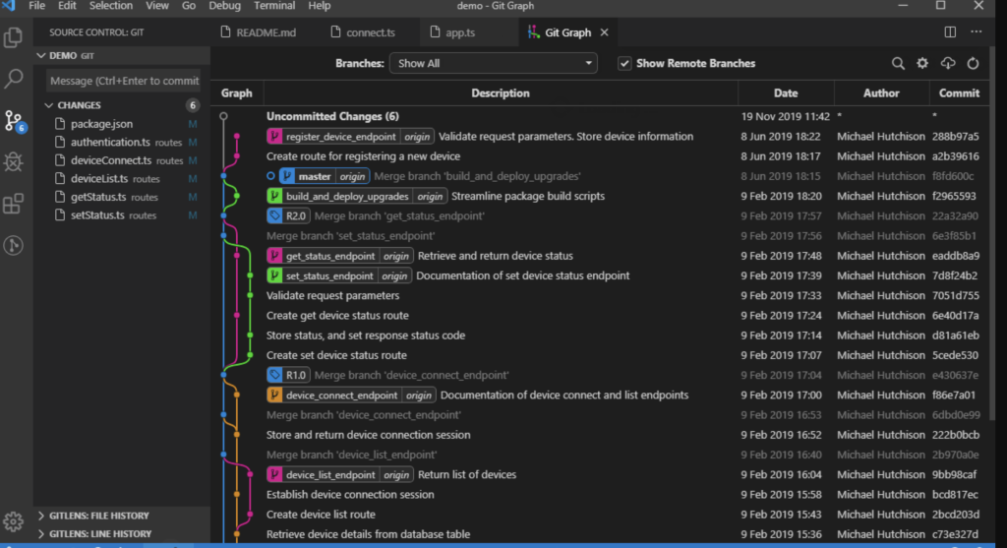This screenshot has width=1007, height=548.
Task: Open the GitLens view in the activity bar
Action: pyautogui.click(x=14, y=245)
